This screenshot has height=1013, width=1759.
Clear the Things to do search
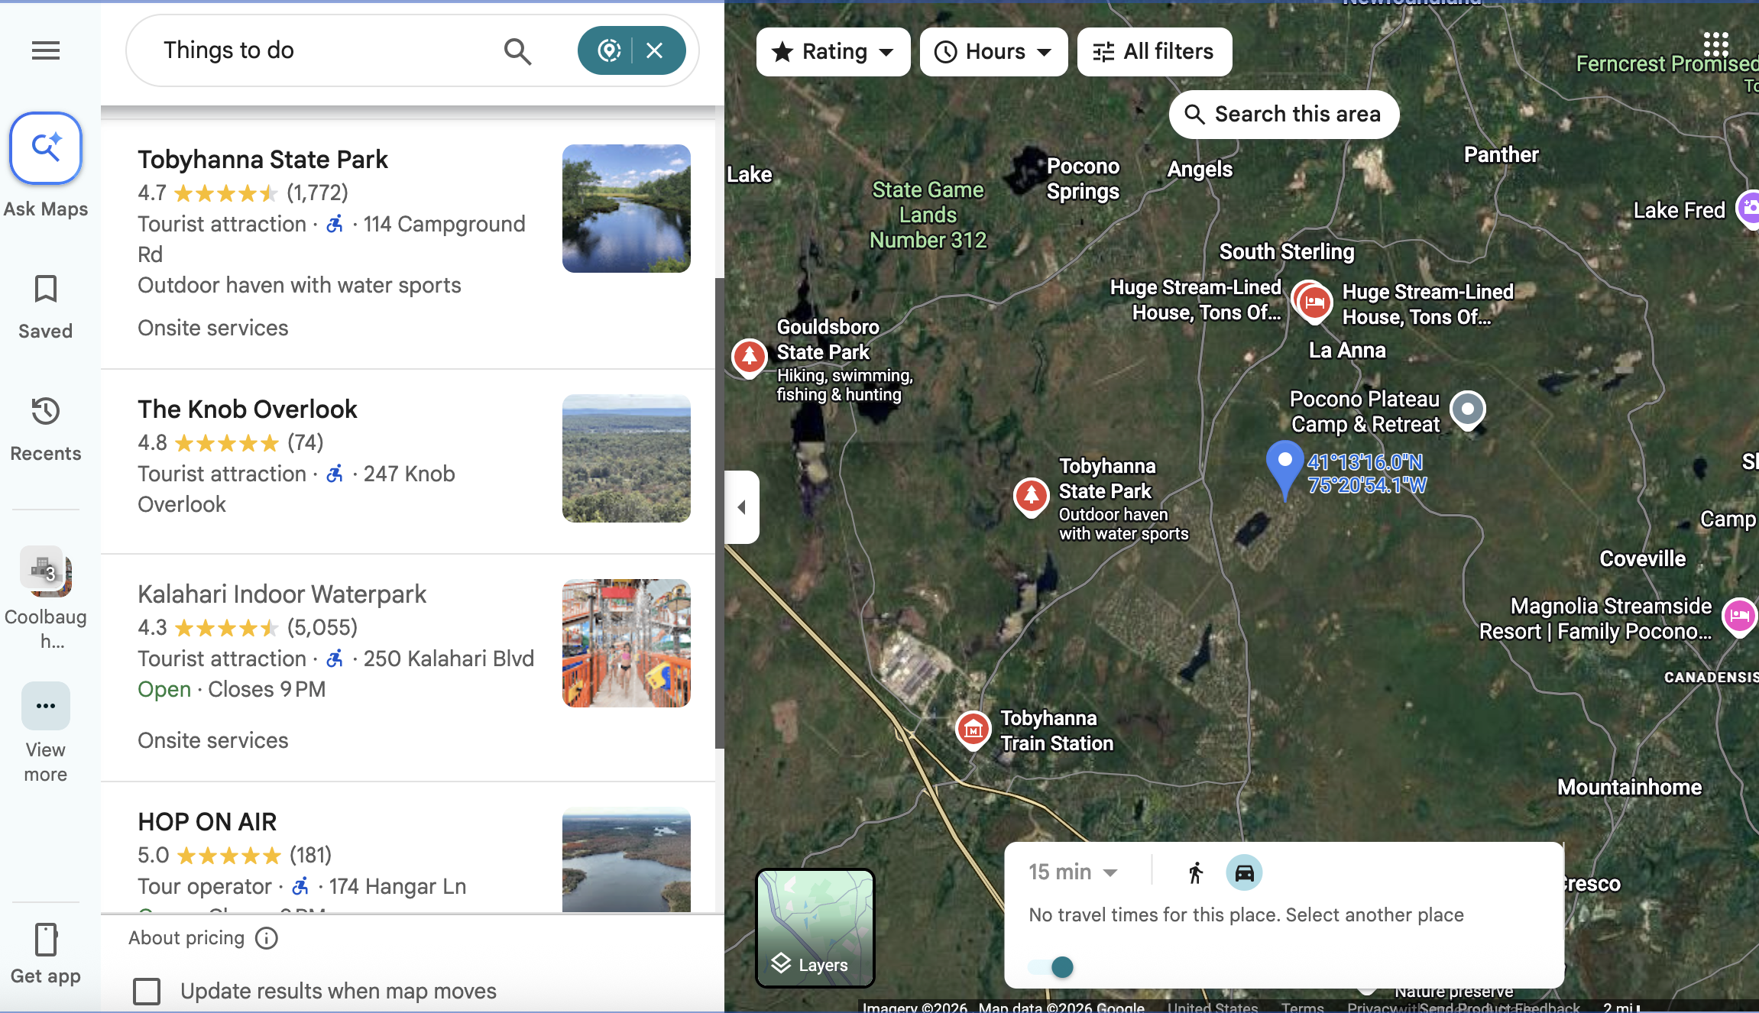pyautogui.click(x=655, y=50)
